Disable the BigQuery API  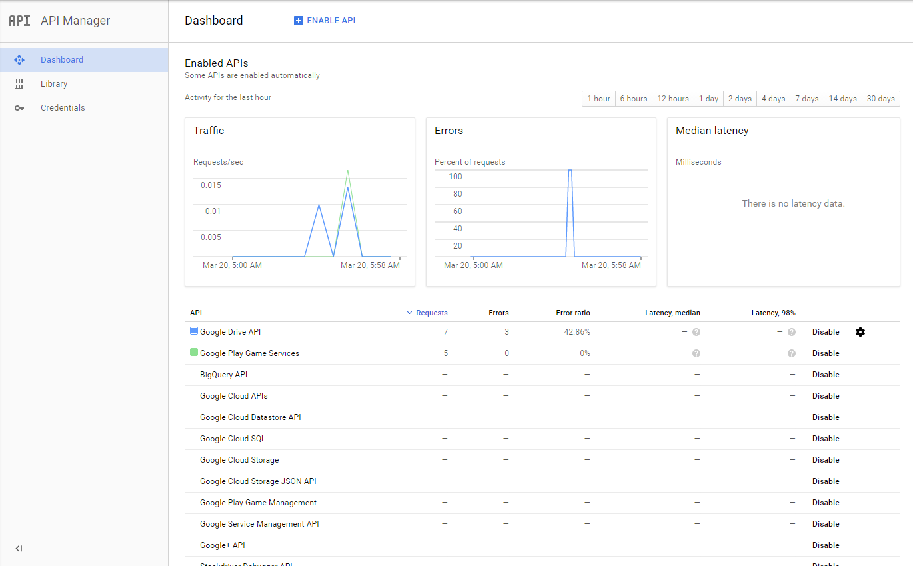(826, 375)
